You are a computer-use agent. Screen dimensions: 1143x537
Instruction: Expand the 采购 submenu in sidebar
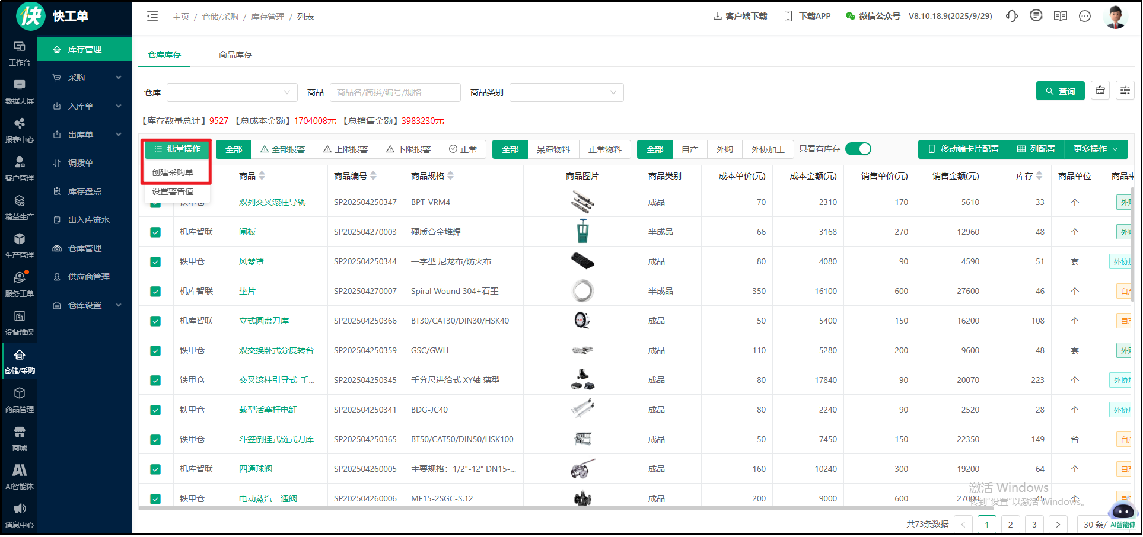[x=85, y=78]
